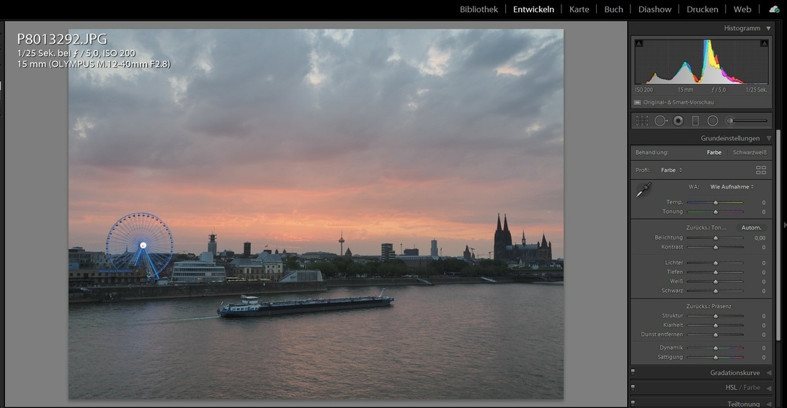This screenshot has height=408, width=787.
Task: Activate the red eye correction tool
Action: (678, 121)
